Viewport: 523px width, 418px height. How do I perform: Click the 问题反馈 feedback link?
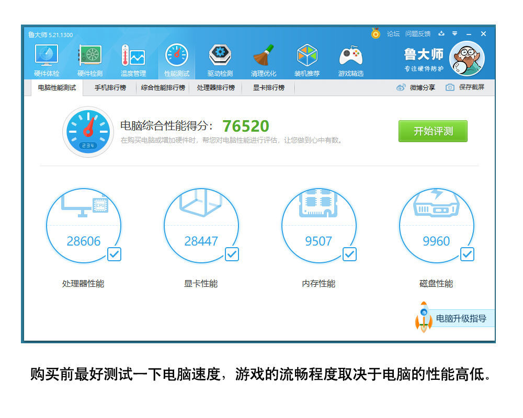(x=418, y=33)
